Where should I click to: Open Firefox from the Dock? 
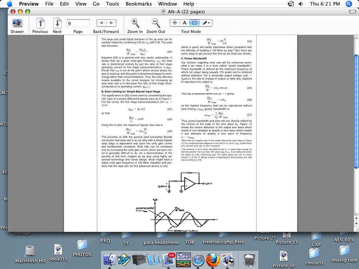212,260
